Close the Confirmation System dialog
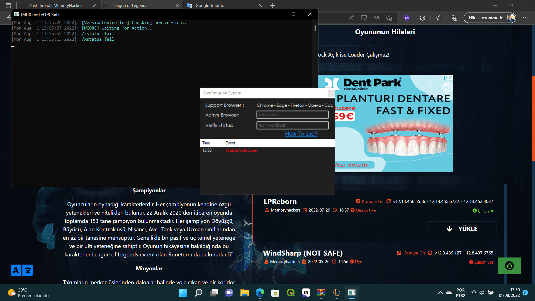 [x=331, y=93]
